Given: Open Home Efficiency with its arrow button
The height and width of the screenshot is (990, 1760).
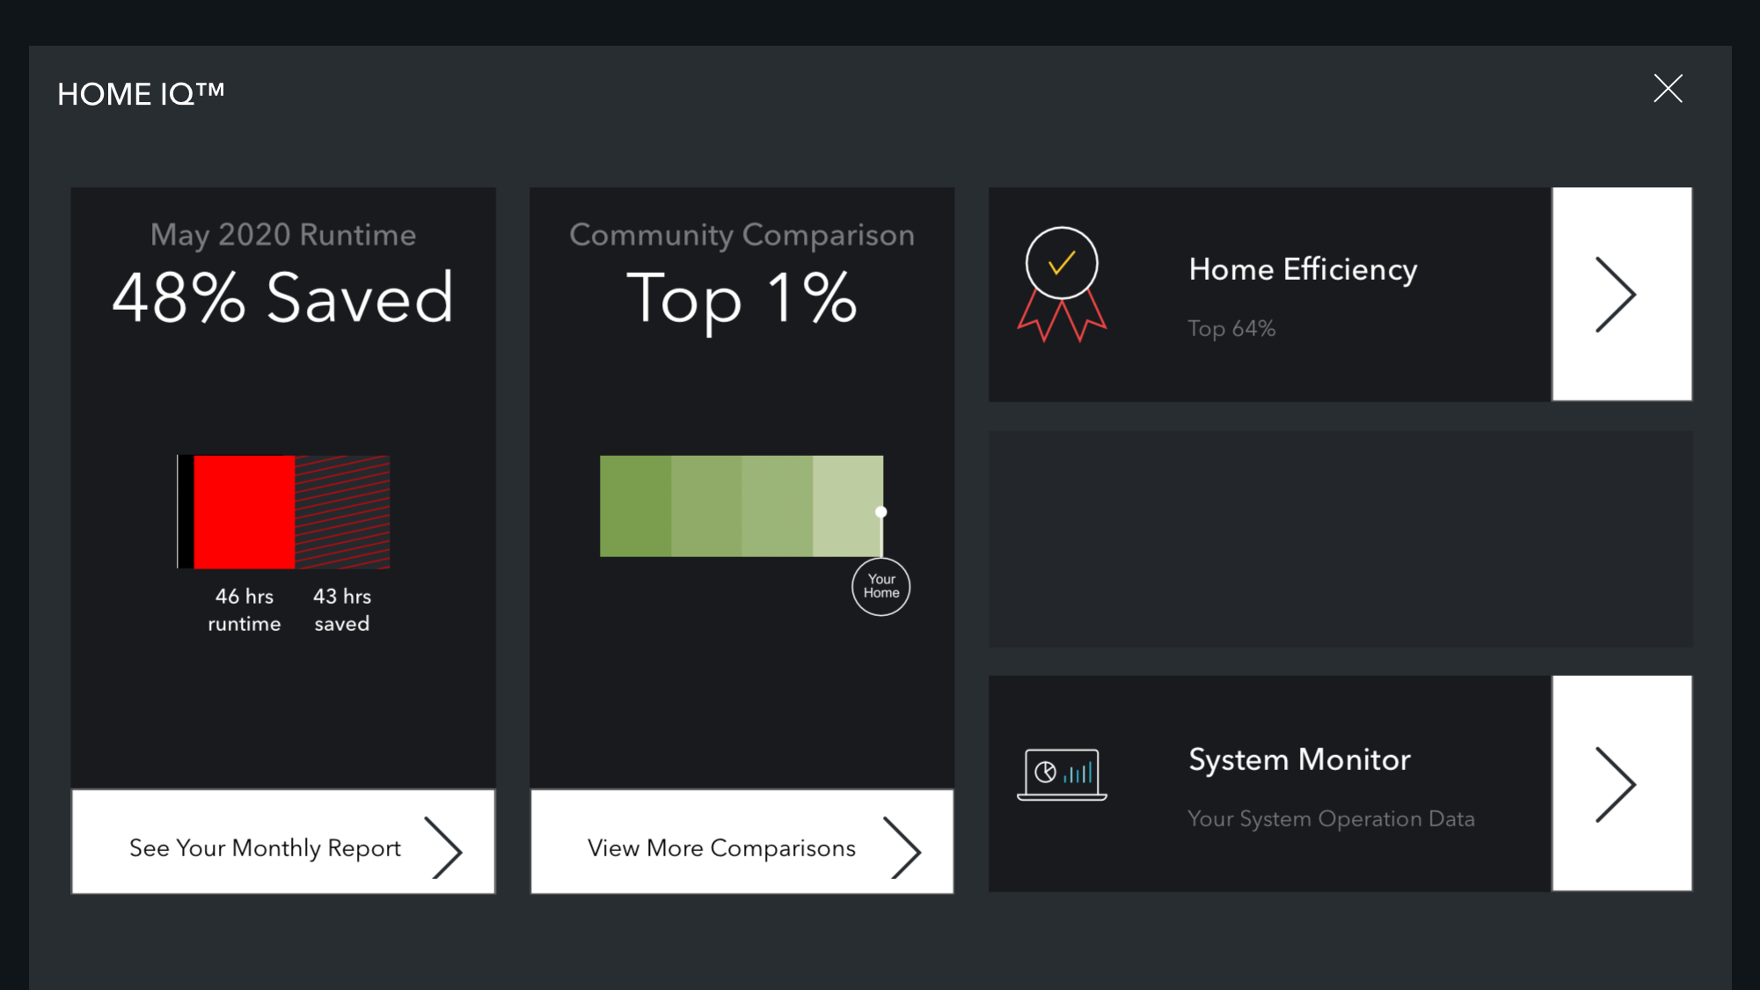Looking at the screenshot, I should coord(1621,294).
